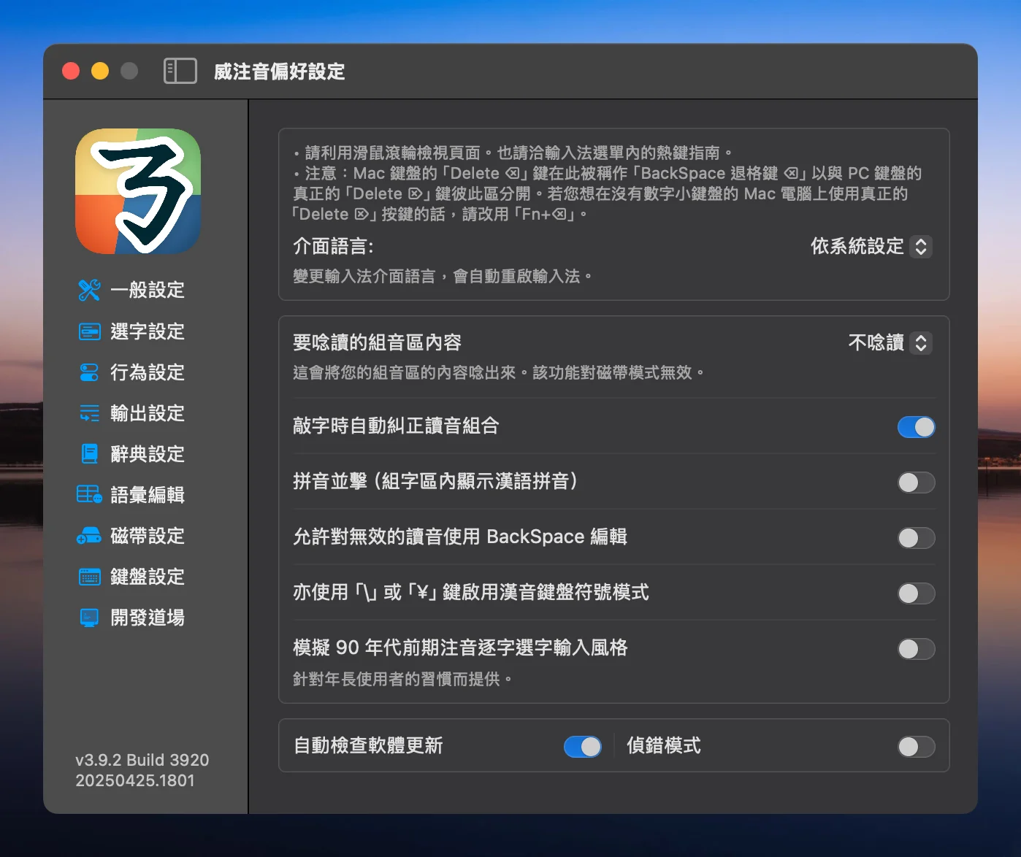Open the 介面語言 dropdown 依系統設定
The image size is (1021, 857).
[871, 247]
